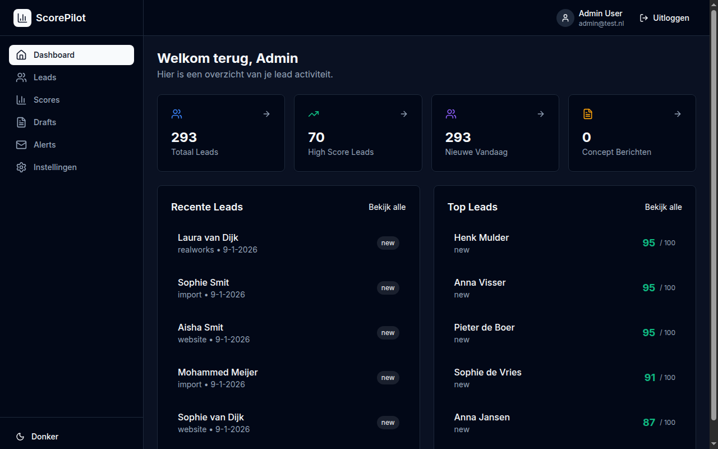This screenshot has height=449, width=718.
Task: Click the new badge for Mohammed Meijer
Action: pos(388,378)
